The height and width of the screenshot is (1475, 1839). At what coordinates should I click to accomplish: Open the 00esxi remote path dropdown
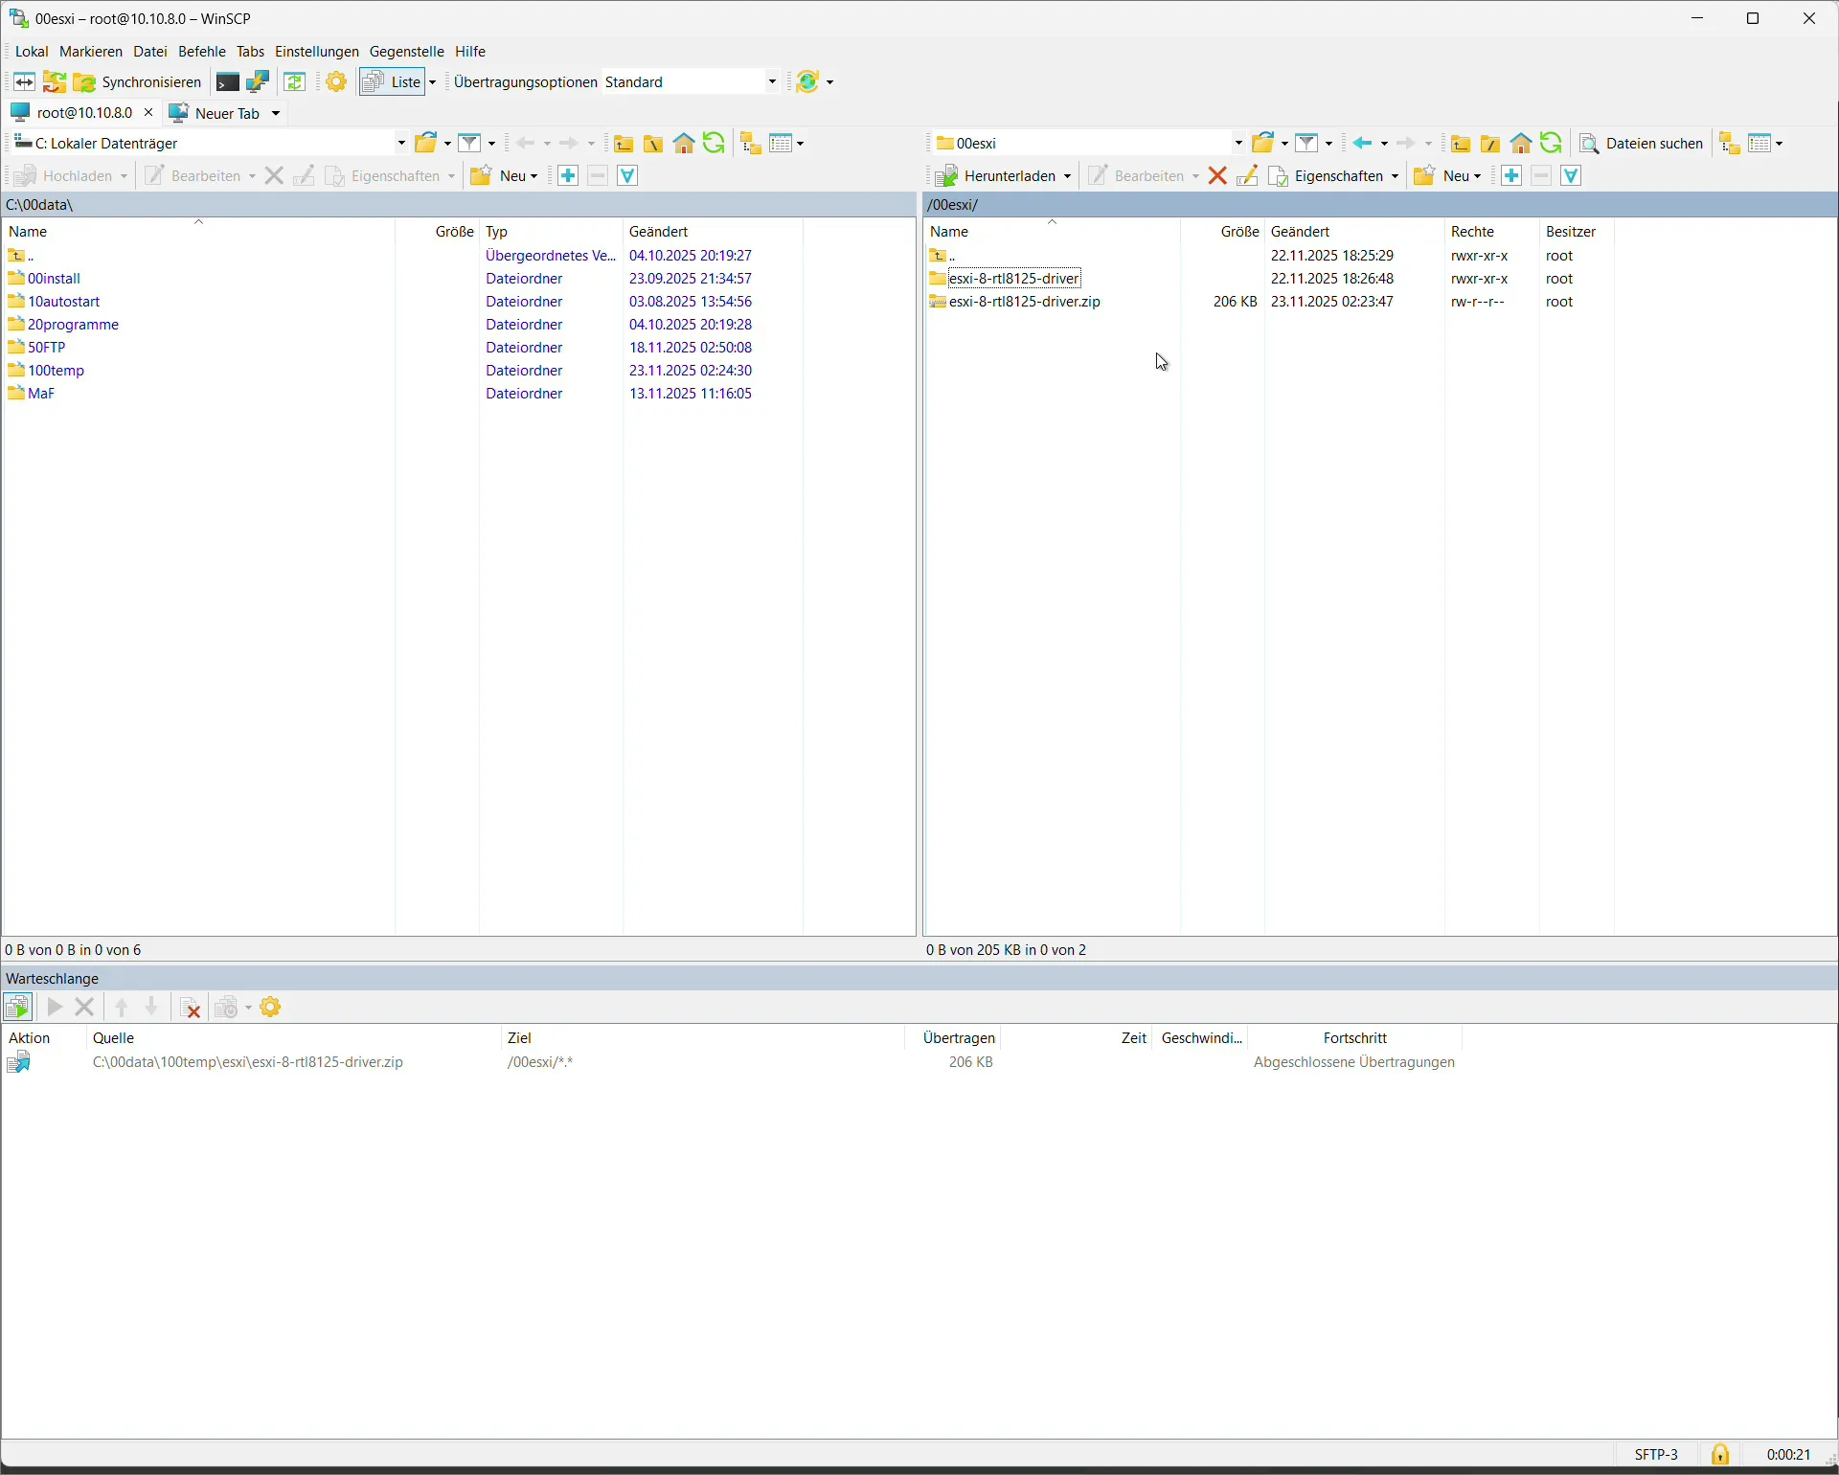point(1238,144)
